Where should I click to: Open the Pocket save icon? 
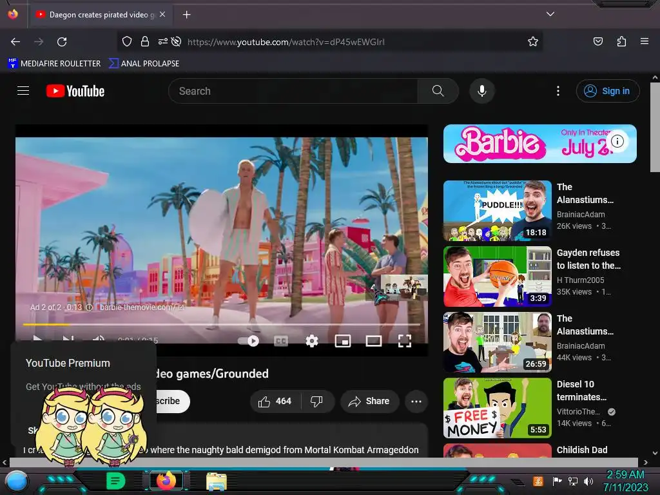tap(597, 41)
